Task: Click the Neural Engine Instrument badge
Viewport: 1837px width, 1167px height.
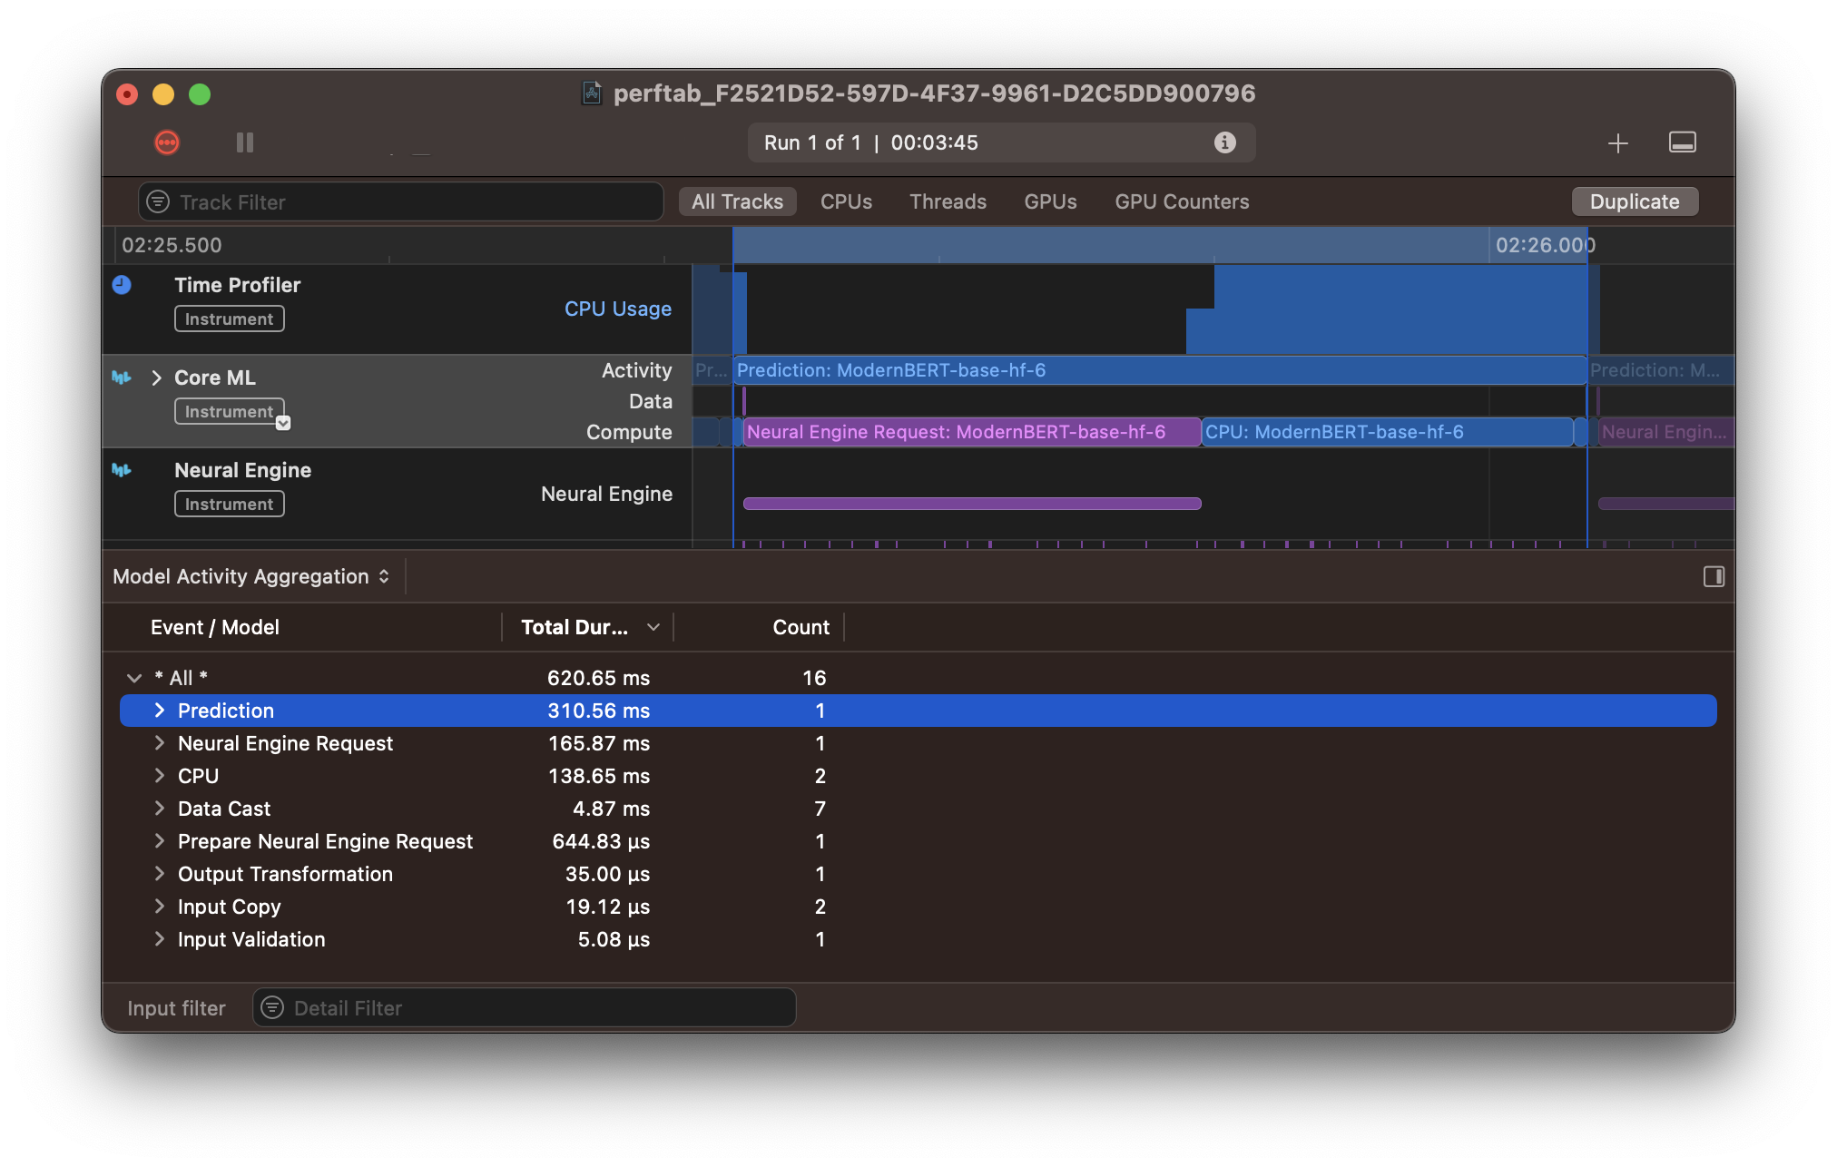Action: pos(229,504)
